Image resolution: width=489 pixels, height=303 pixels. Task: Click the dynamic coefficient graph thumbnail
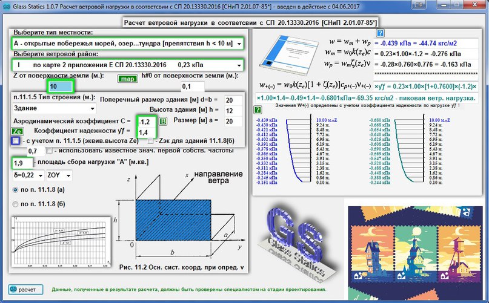[x=61, y=243]
